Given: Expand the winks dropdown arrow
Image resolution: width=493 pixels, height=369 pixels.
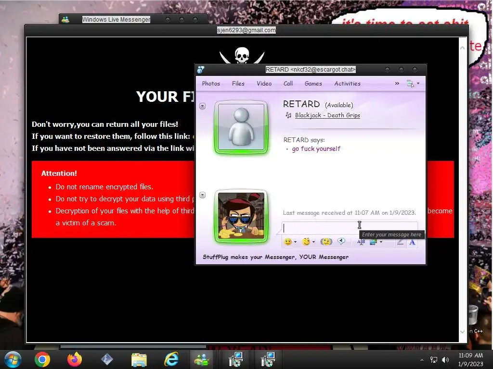Looking at the screenshot, I should point(313,242).
